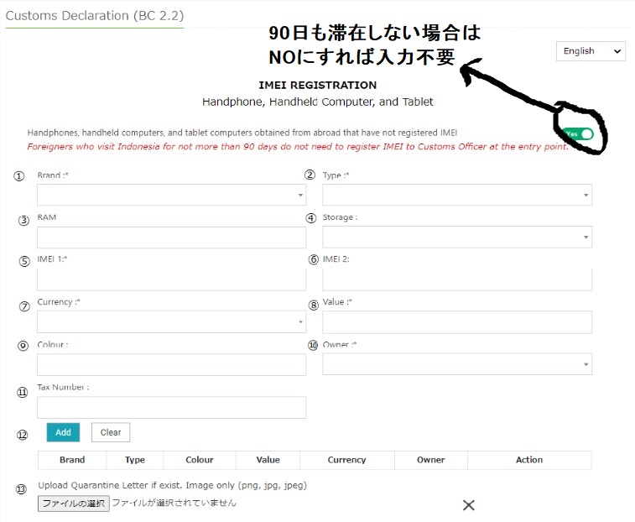Click the IMEI 2 input field
Image resolution: width=635 pixels, height=522 pixels.
pyautogui.click(x=456, y=279)
